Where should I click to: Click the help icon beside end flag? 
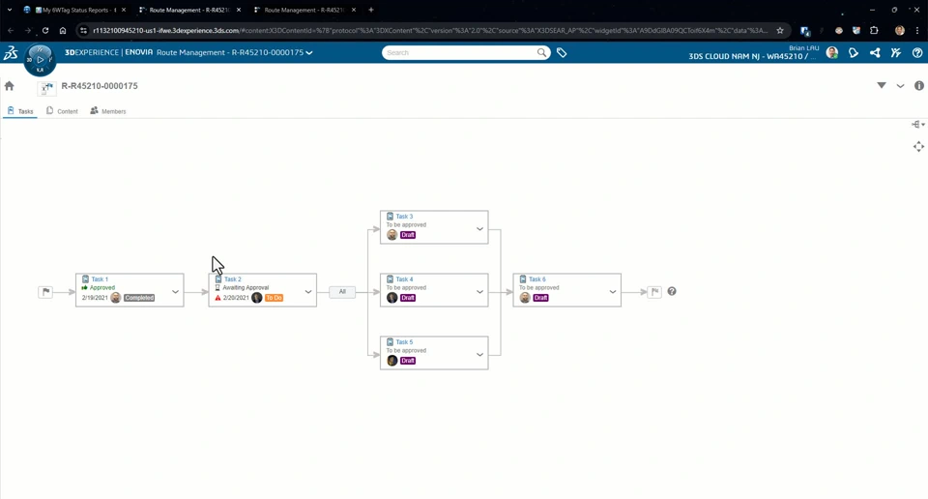pyautogui.click(x=672, y=291)
